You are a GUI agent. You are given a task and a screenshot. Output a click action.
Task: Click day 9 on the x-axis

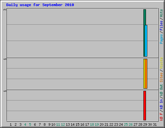click(x=49, y=124)
